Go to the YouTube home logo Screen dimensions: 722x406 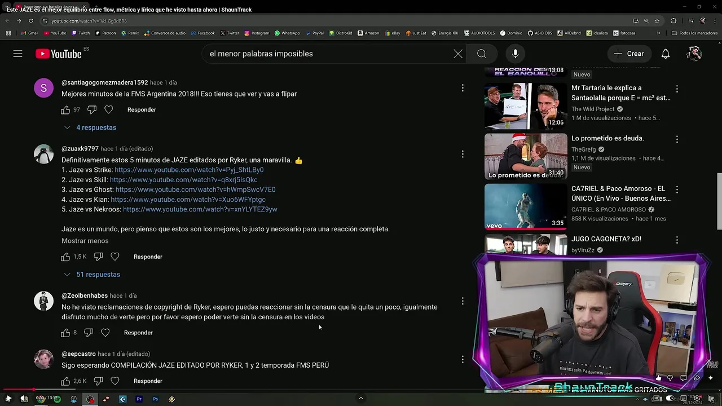(59, 54)
